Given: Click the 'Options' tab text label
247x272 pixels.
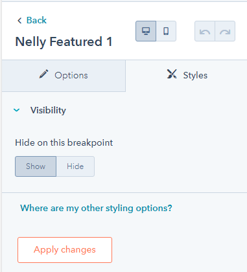Looking at the screenshot, I should click(71, 75).
